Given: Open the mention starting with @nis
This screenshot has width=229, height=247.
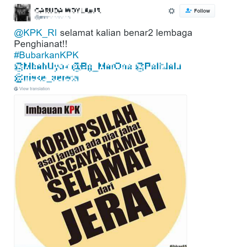Looking at the screenshot, I should point(46,78).
